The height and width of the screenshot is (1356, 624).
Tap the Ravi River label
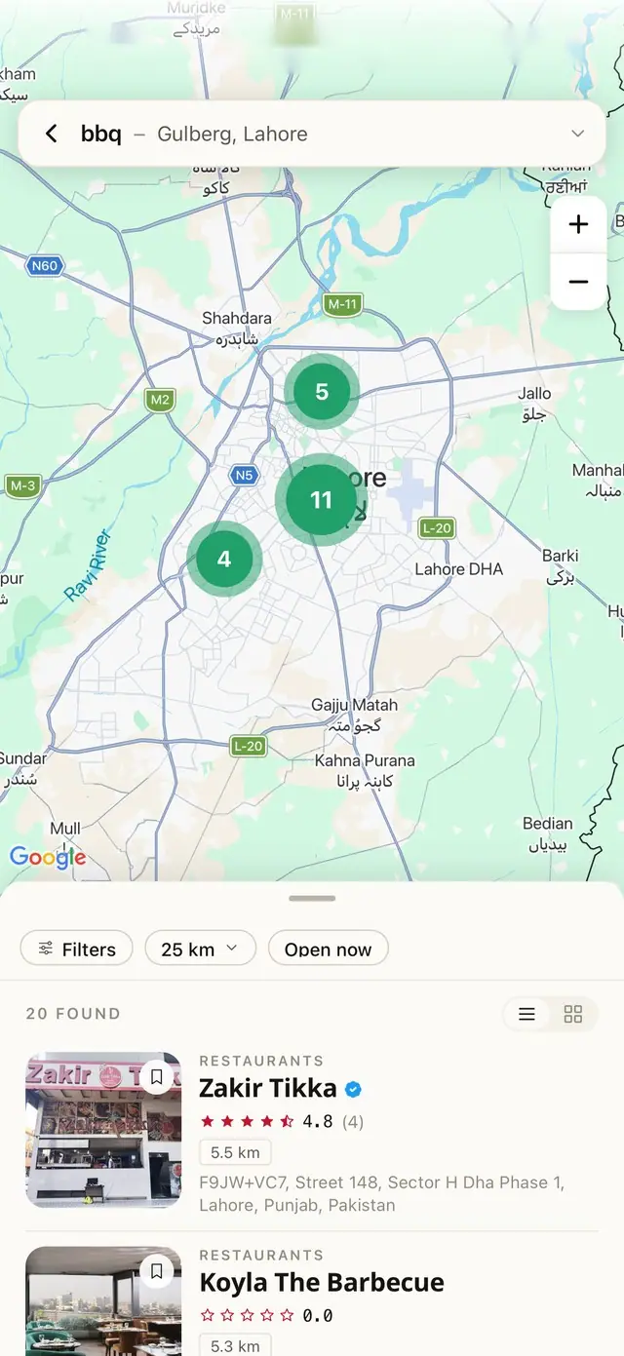coord(89,565)
